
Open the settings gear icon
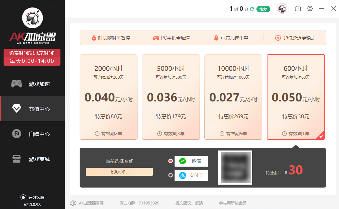[309, 8]
